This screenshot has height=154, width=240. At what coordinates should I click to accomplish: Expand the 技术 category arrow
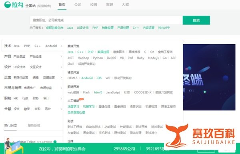(61, 46)
